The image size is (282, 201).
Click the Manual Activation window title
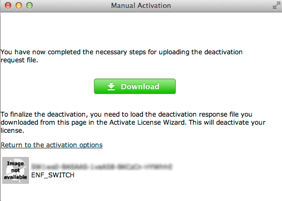tap(141, 5)
